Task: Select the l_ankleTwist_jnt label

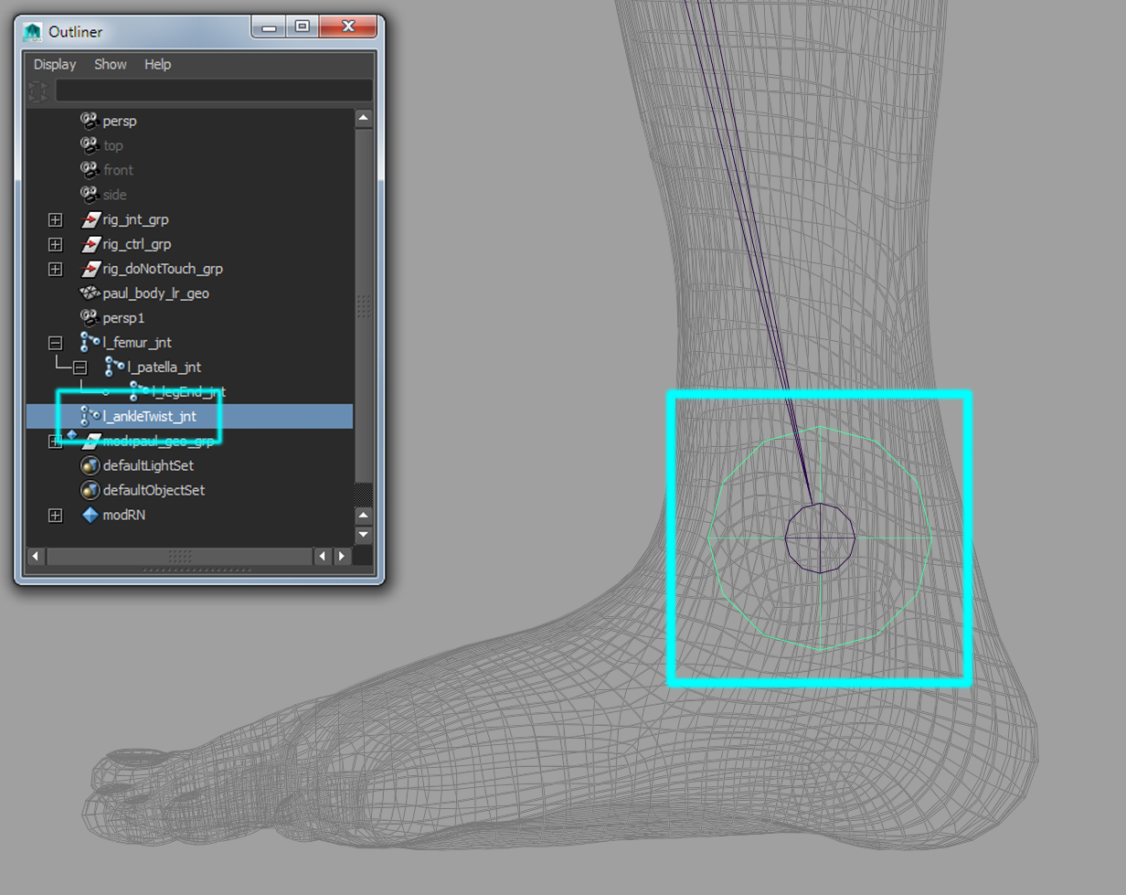Action: (150, 417)
